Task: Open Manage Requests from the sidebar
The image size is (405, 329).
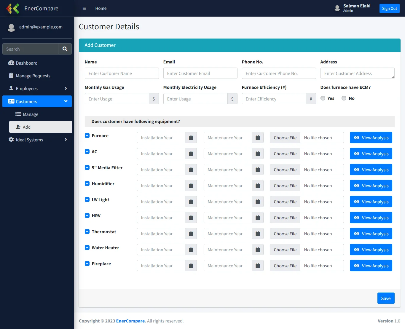Action: [33, 76]
